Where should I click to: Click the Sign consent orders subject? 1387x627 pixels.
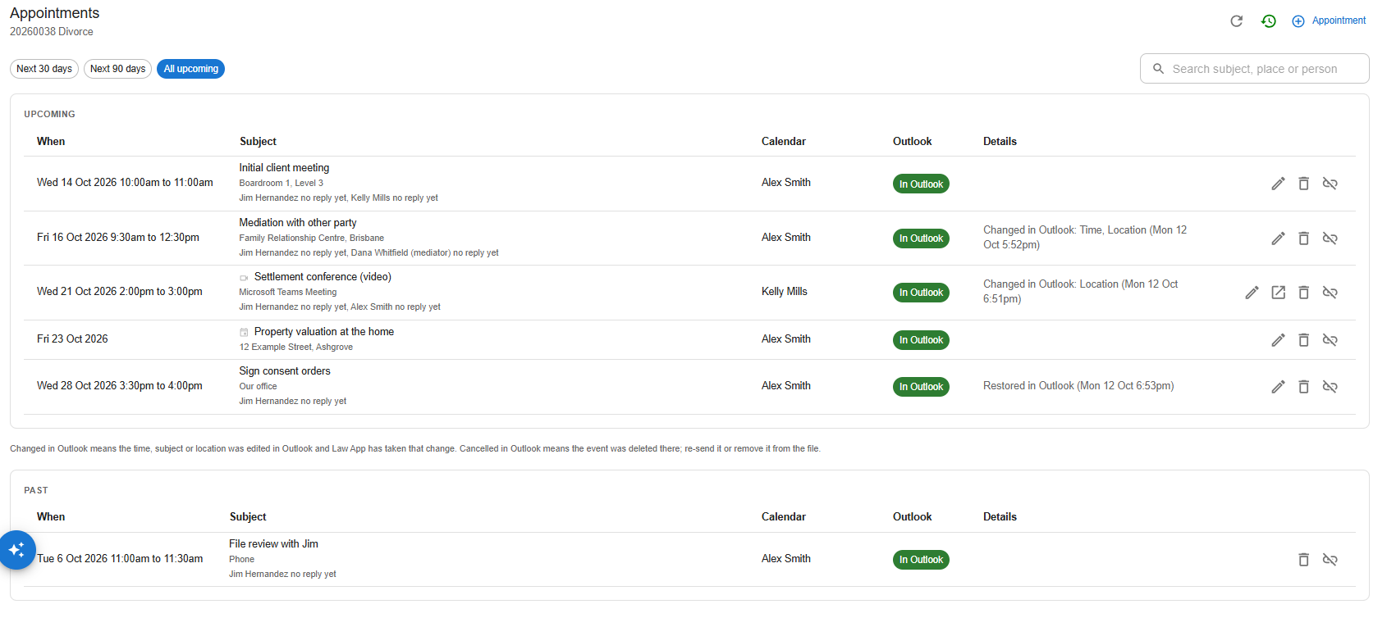point(285,371)
